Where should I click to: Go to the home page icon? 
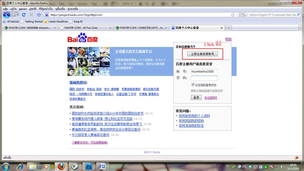click(39, 15)
